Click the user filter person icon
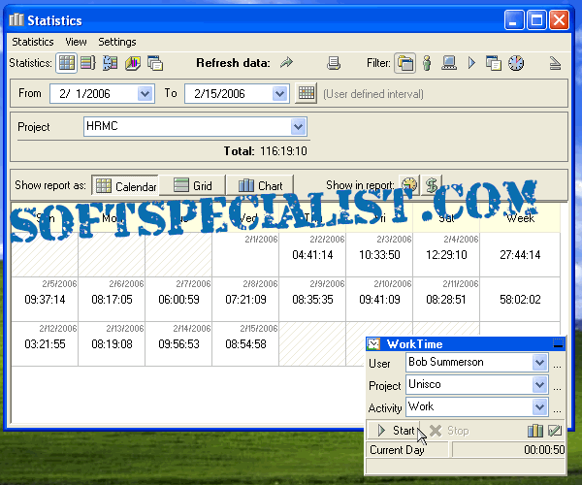The width and height of the screenshot is (582, 485). coord(426,63)
